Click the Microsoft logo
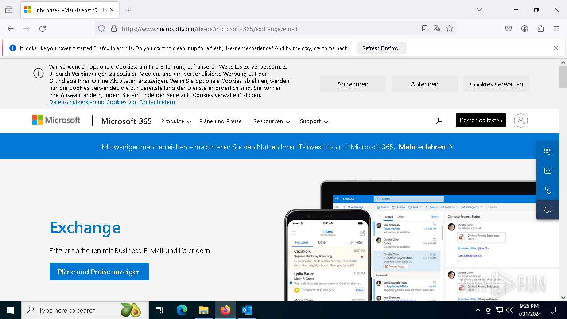The width and height of the screenshot is (567, 319). pyautogui.click(x=56, y=120)
